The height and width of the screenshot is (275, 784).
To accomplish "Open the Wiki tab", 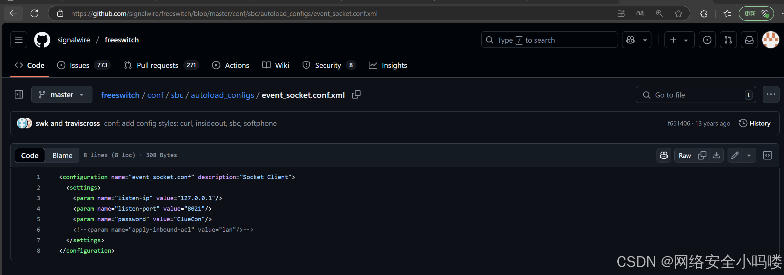I will pyautogui.click(x=276, y=65).
